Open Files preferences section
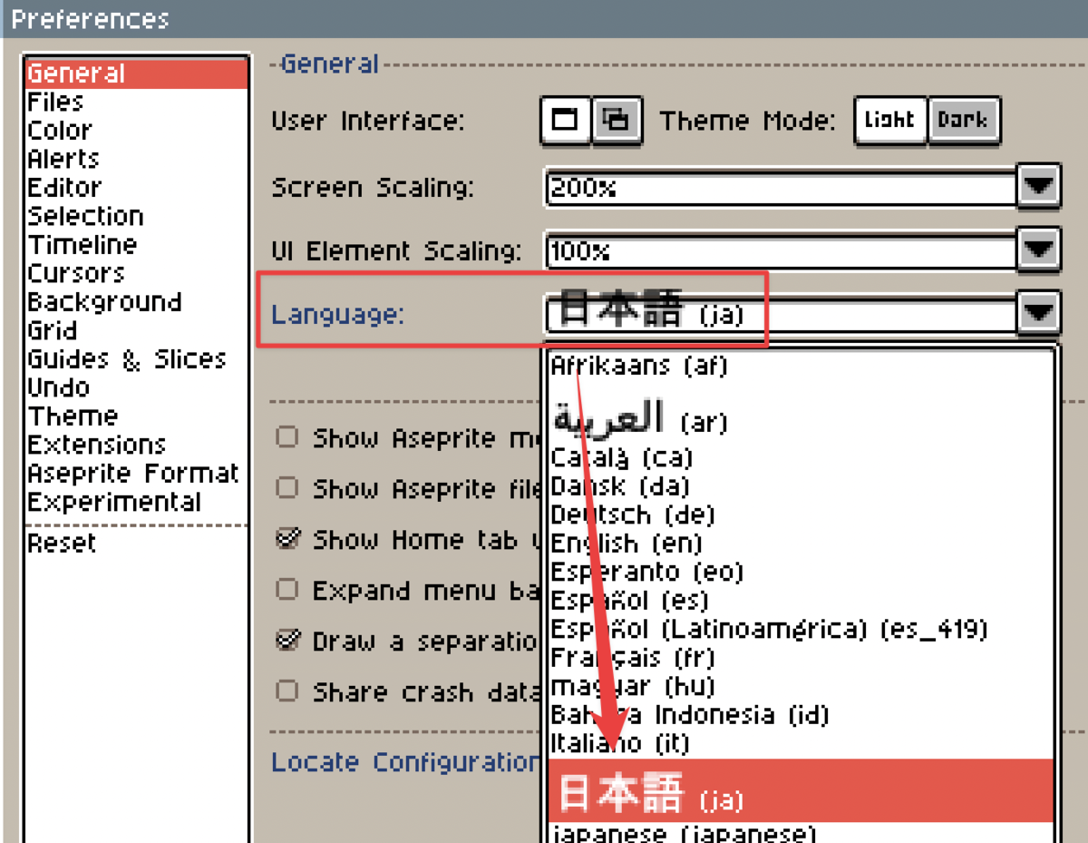1088x843 pixels. tap(136, 102)
